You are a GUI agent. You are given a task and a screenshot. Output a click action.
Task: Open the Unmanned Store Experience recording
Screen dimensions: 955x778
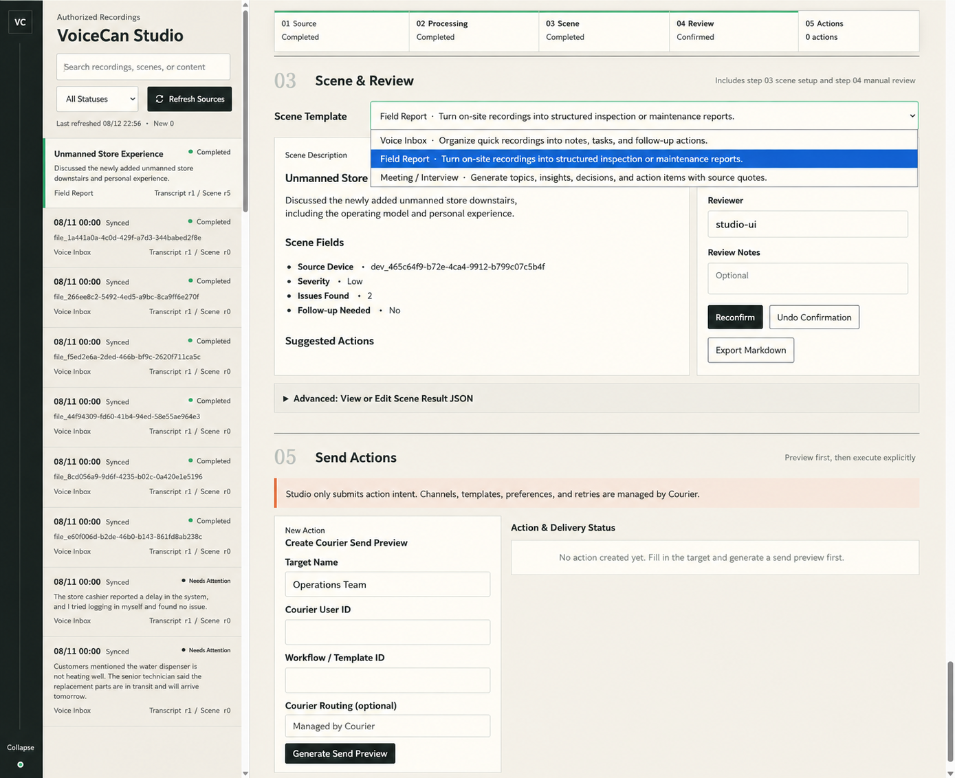[142, 173]
